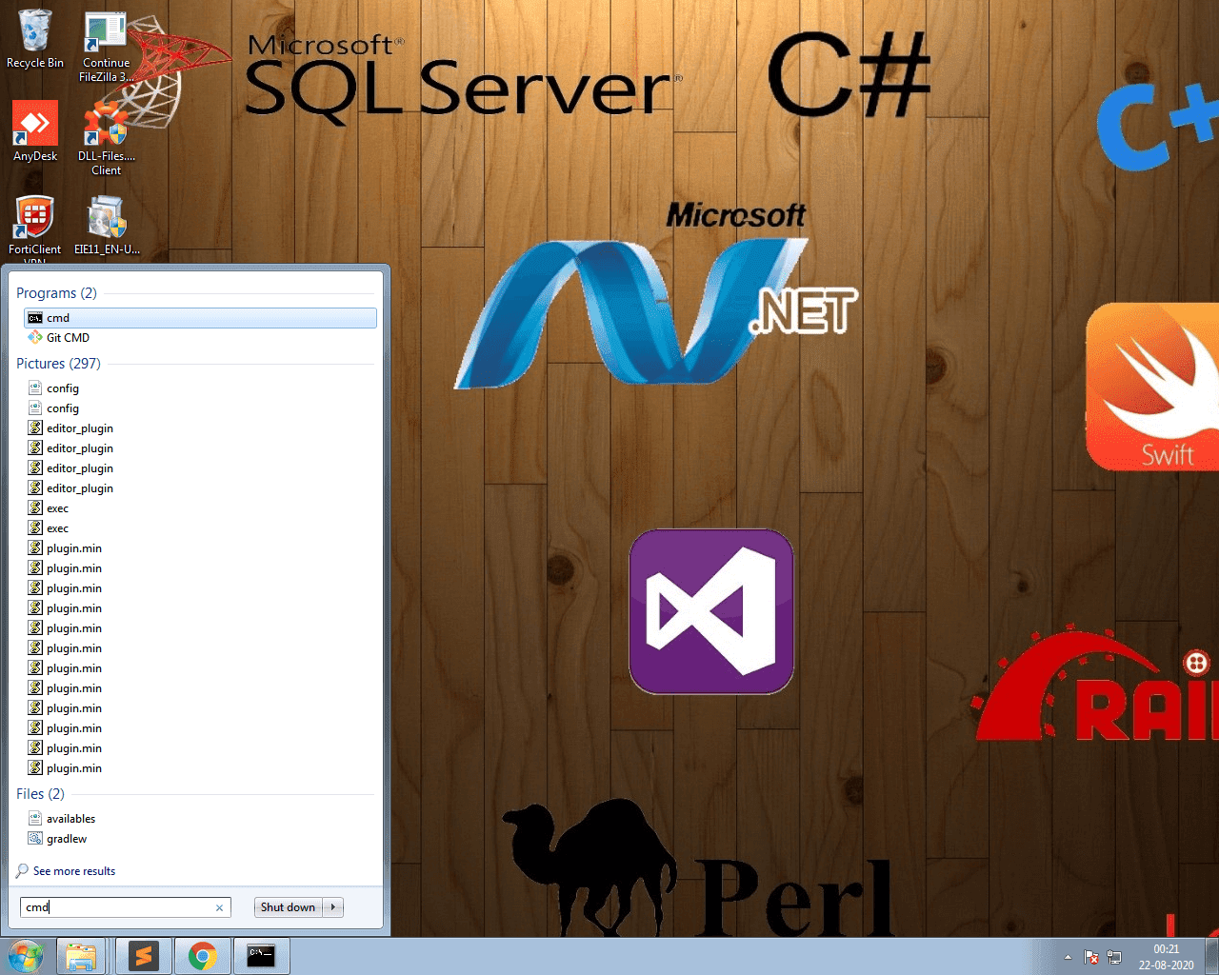Select the EIE11_EN-U installer desktop icon
This screenshot has width=1219, height=975.
coord(107,226)
